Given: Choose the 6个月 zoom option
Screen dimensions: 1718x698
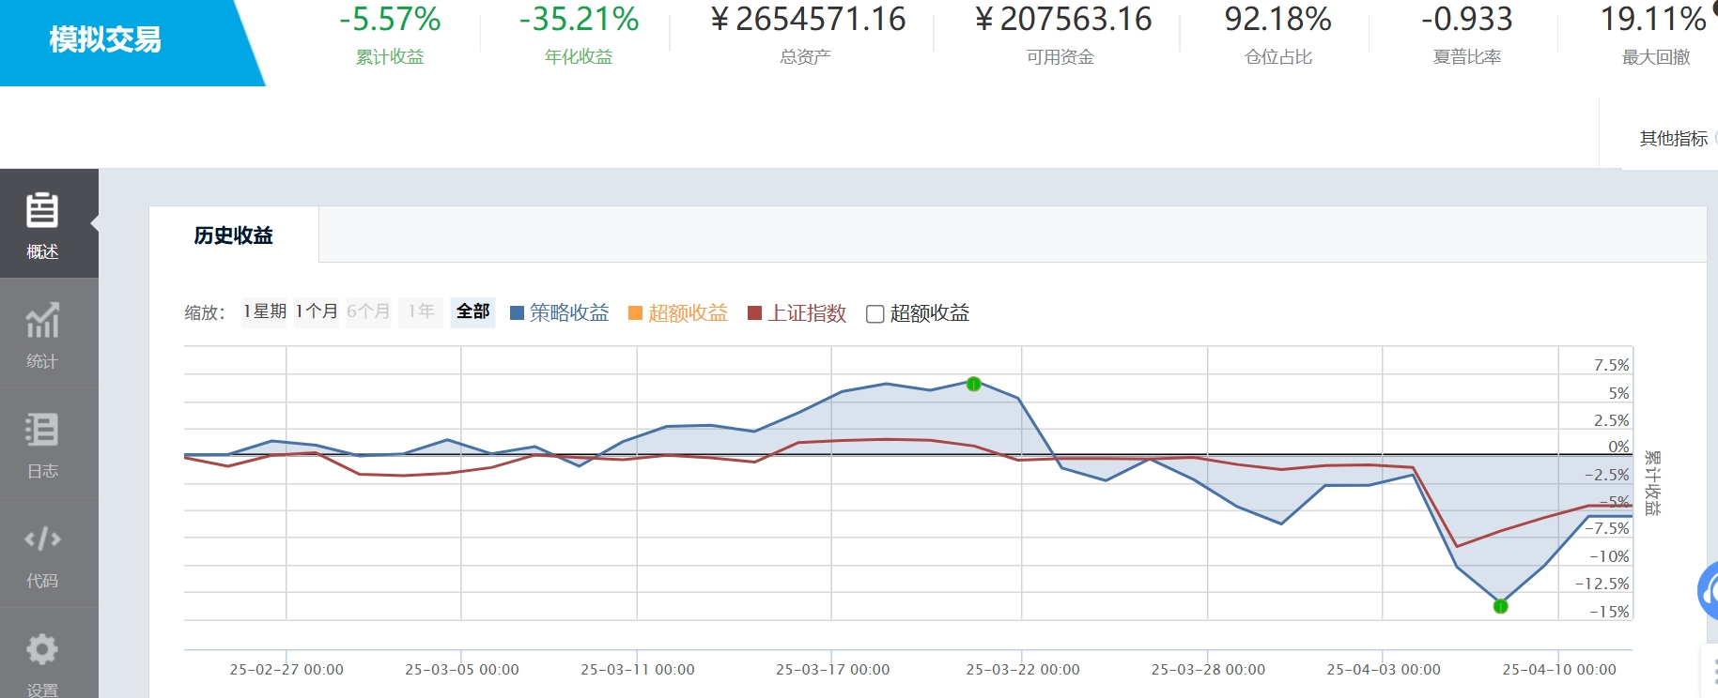Looking at the screenshot, I should pyautogui.click(x=367, y=311).
